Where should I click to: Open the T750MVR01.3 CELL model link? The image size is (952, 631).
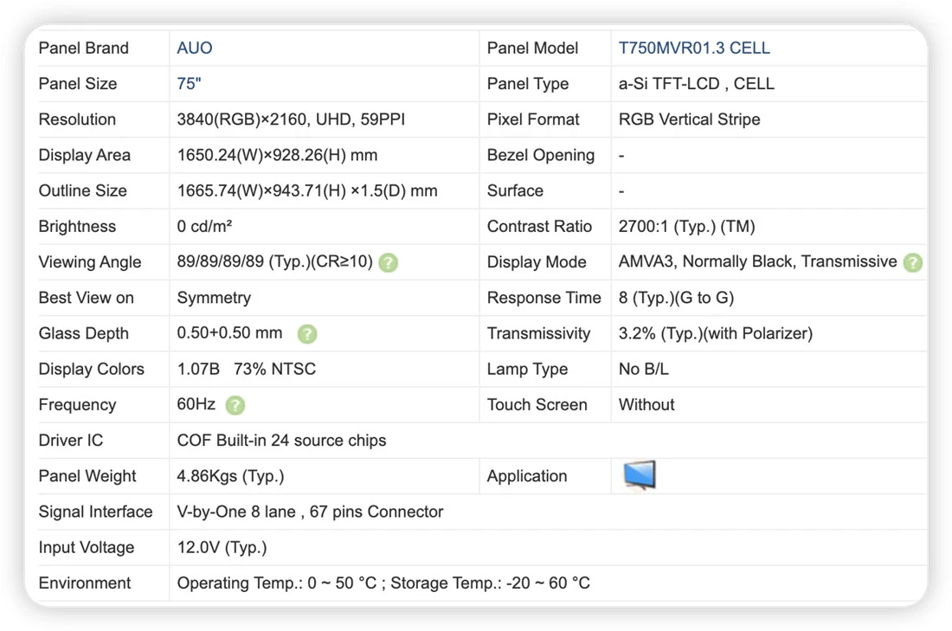(x=694, y=48)
